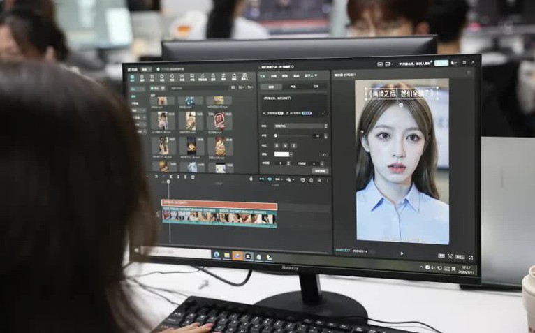Open the Text tool with the TI icon
535x333 pixels.
coord(152,78)
